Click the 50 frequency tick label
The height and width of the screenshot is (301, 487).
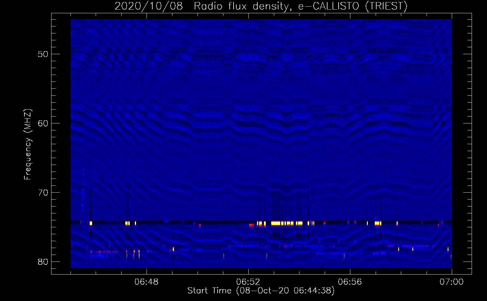point(43,54)
